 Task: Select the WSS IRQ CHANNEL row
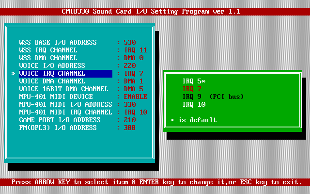[48, 50]
